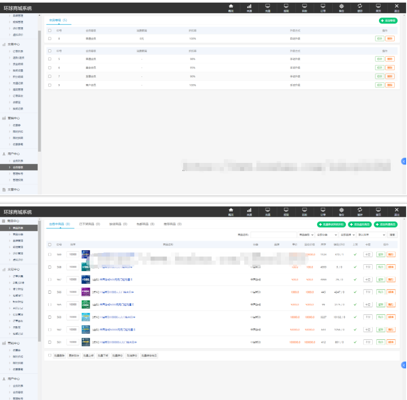Open the thumbnail image of product 566
Image resolution: width=407 pixels, height=400 pixels.
click(x=85, y=292)
